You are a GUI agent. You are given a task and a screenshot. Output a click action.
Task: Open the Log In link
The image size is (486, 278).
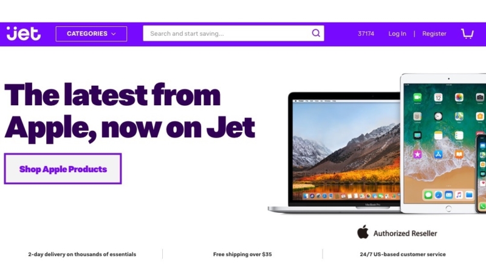pos(397,33)
